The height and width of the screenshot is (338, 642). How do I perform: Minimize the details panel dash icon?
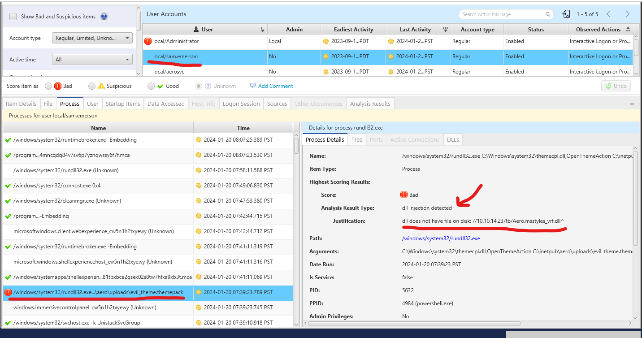click(x=632, y=104)
